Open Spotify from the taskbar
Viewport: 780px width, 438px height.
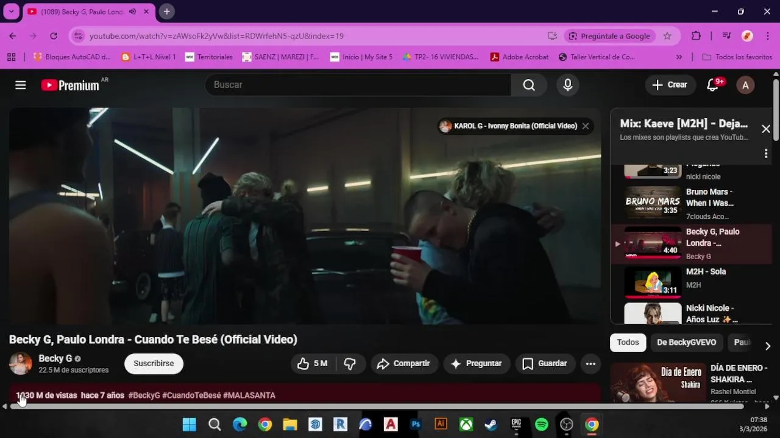[x=542, y=425]
